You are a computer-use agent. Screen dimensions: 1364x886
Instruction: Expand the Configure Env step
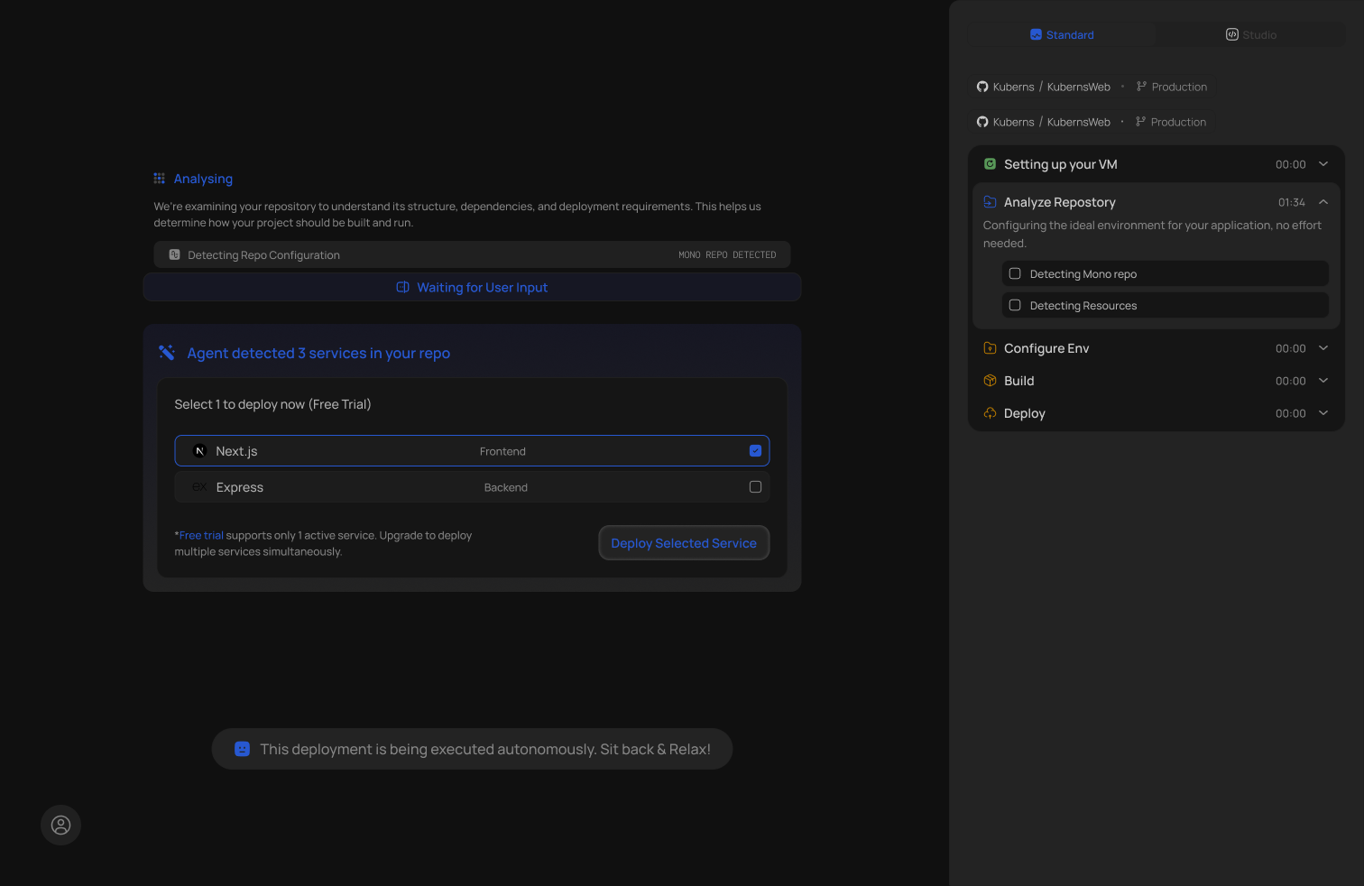pos(1323,348)
